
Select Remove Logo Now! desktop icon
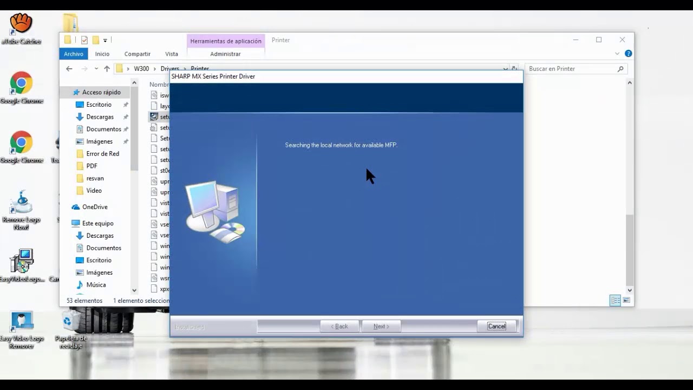[22, 210]
